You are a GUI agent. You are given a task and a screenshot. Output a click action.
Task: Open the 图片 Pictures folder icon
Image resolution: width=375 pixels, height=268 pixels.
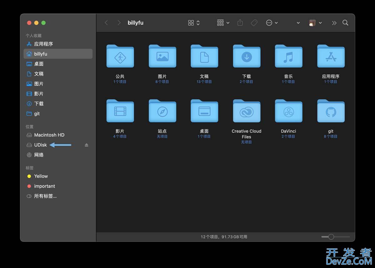click(162, 56)
